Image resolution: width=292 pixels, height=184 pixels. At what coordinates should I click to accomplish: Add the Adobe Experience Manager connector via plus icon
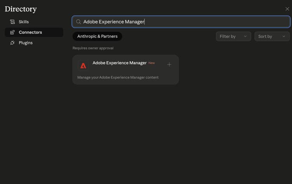(x=169, y=64)
